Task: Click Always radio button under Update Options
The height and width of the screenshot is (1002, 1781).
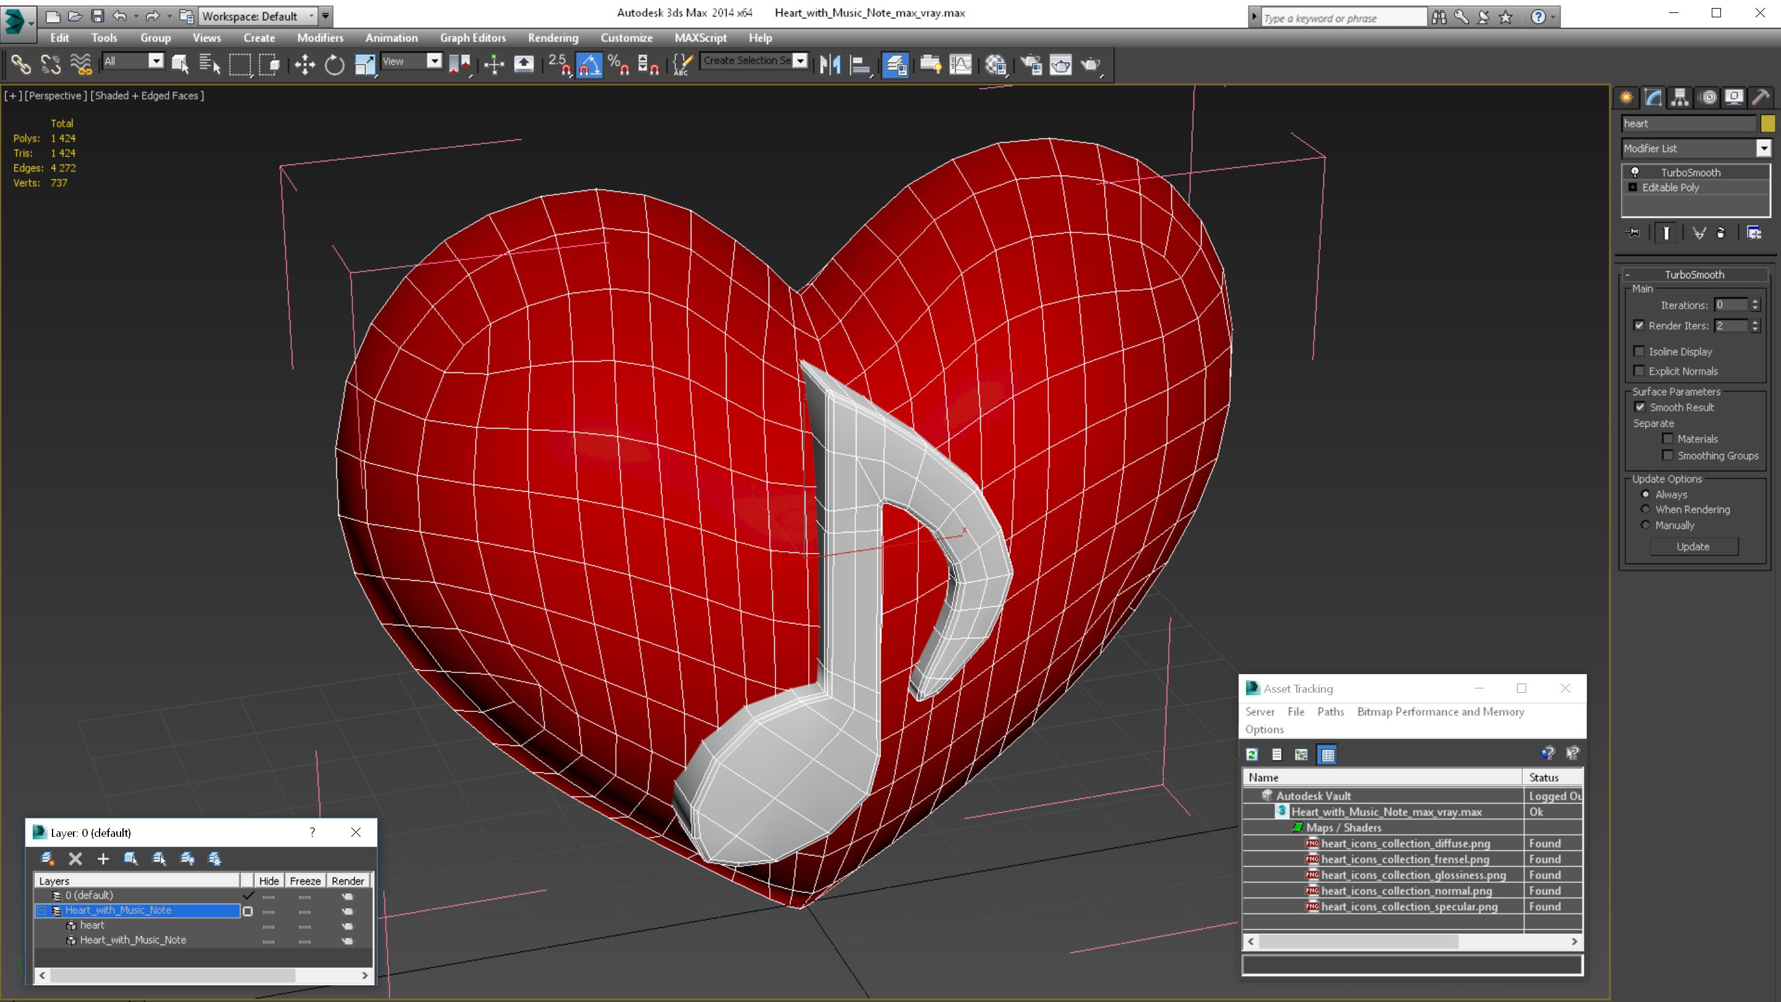Action: coord(1645,494)
